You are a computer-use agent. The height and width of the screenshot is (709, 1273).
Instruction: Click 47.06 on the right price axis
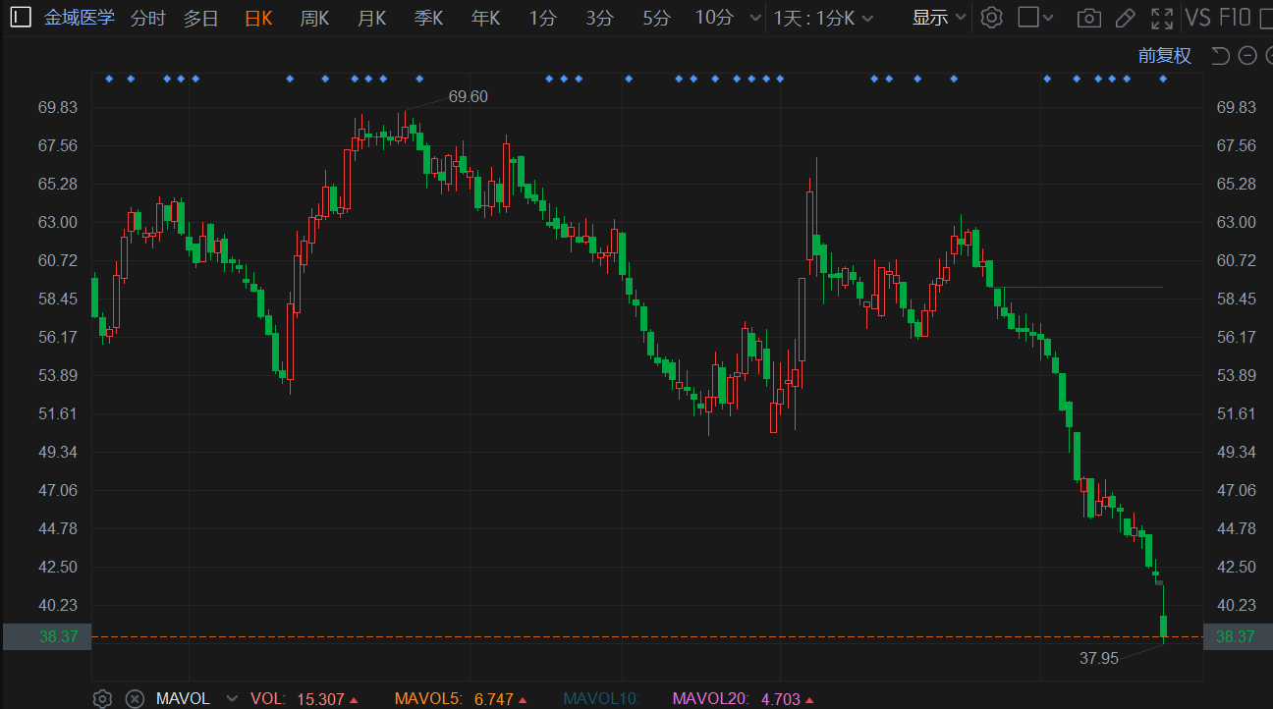pyautogui.click(x=1236, y=490)
